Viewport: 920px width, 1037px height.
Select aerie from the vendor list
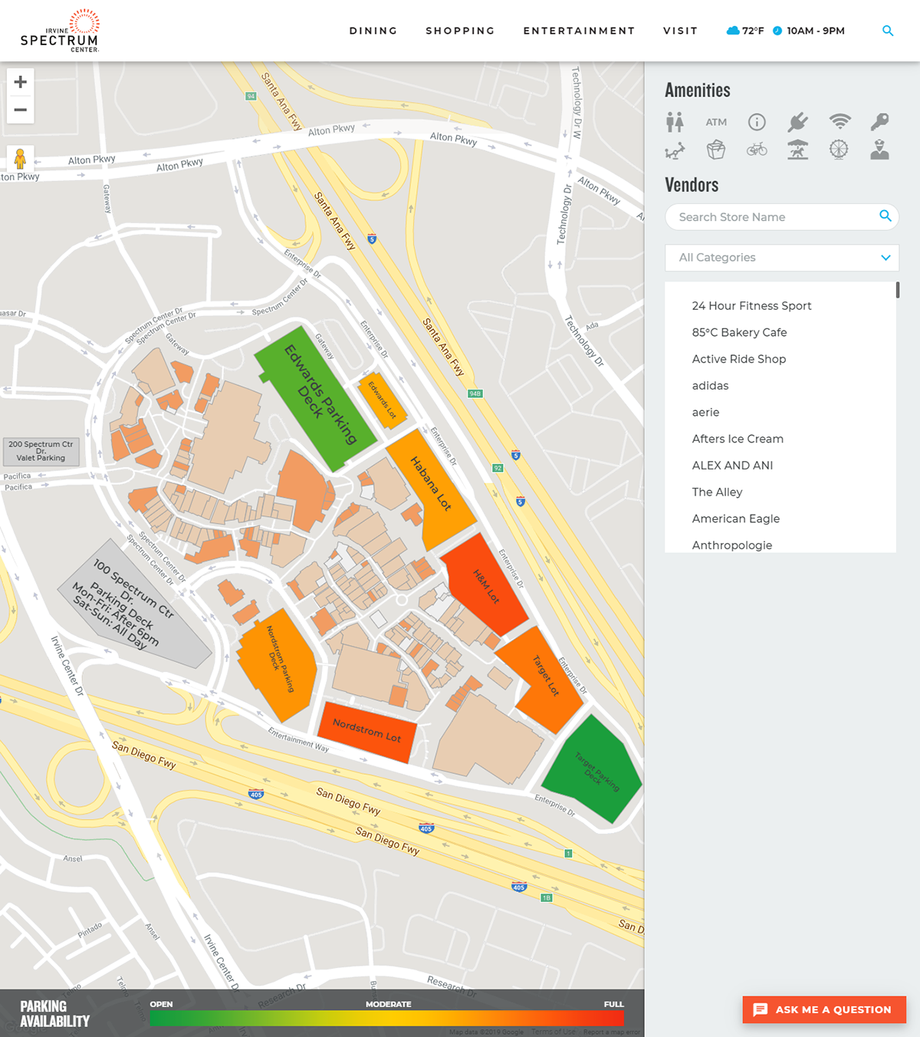pos(707,412)
